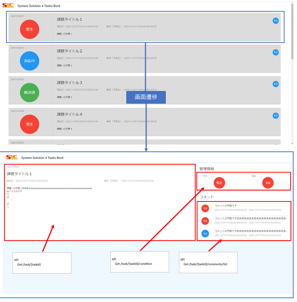Click the Y.U avatar on the 課題タイトル３ card

pos(276,84)
